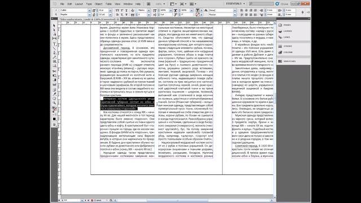Select the Pencil tool
This screenshot has width=361, height=203.
[54, 57]
